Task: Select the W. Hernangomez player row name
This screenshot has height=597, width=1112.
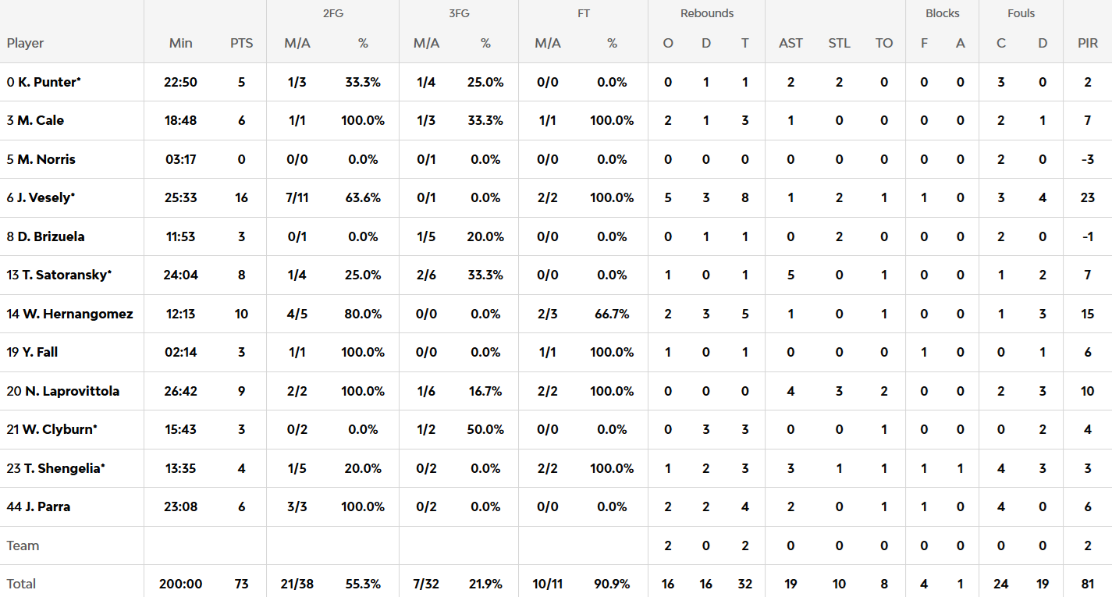Action: click(x=76, y=314)
